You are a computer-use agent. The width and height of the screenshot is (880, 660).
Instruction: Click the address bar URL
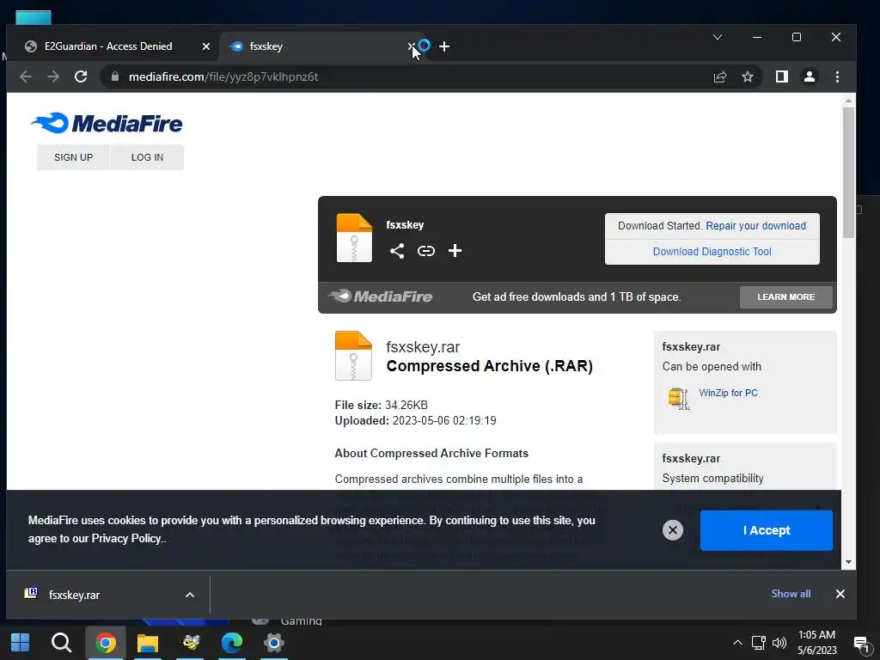coord(223,76)
